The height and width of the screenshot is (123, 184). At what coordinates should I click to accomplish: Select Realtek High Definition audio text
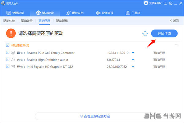(x=48, y=60)
